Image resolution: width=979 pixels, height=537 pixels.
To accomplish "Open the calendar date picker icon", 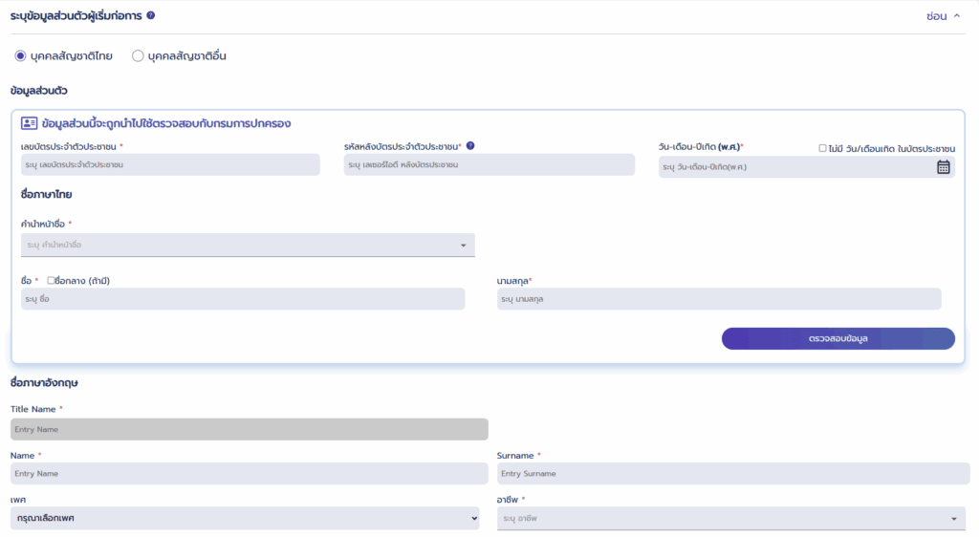I will point(943,167).
